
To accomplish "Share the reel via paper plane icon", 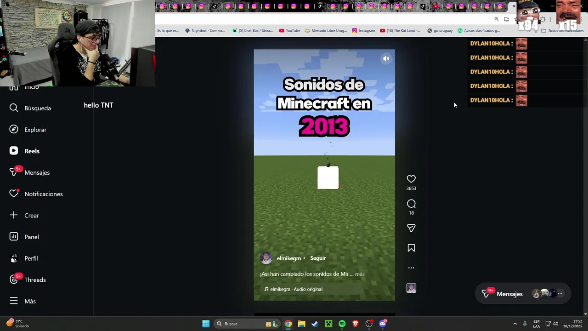I will click(x=411, y=228).
